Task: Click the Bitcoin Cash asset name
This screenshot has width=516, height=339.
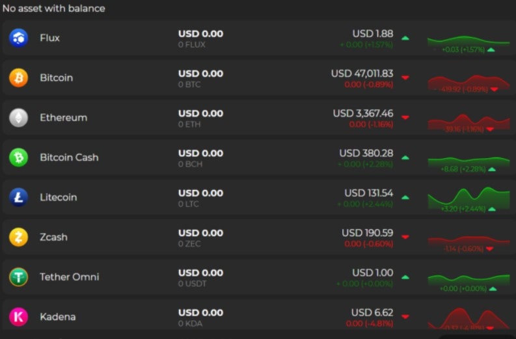Action: pyautogui.click(x=69, y=157)
